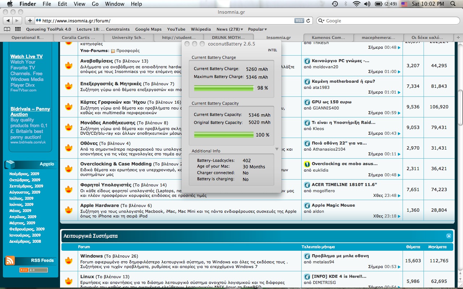Open the YouTube bookmark
Image resolution: width=463 pixels, height=289 pixels.
(176, 29)
